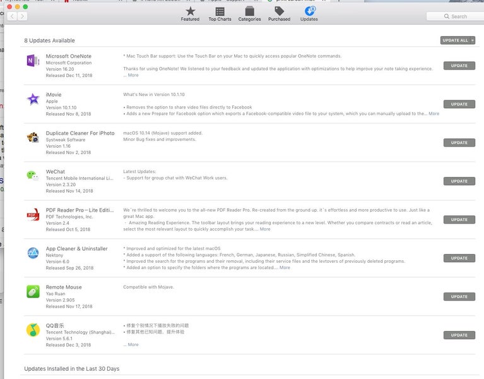Open Duplicate Cleaner For iPhoto title
Viewport: 484px width, 379px height.
80,133
